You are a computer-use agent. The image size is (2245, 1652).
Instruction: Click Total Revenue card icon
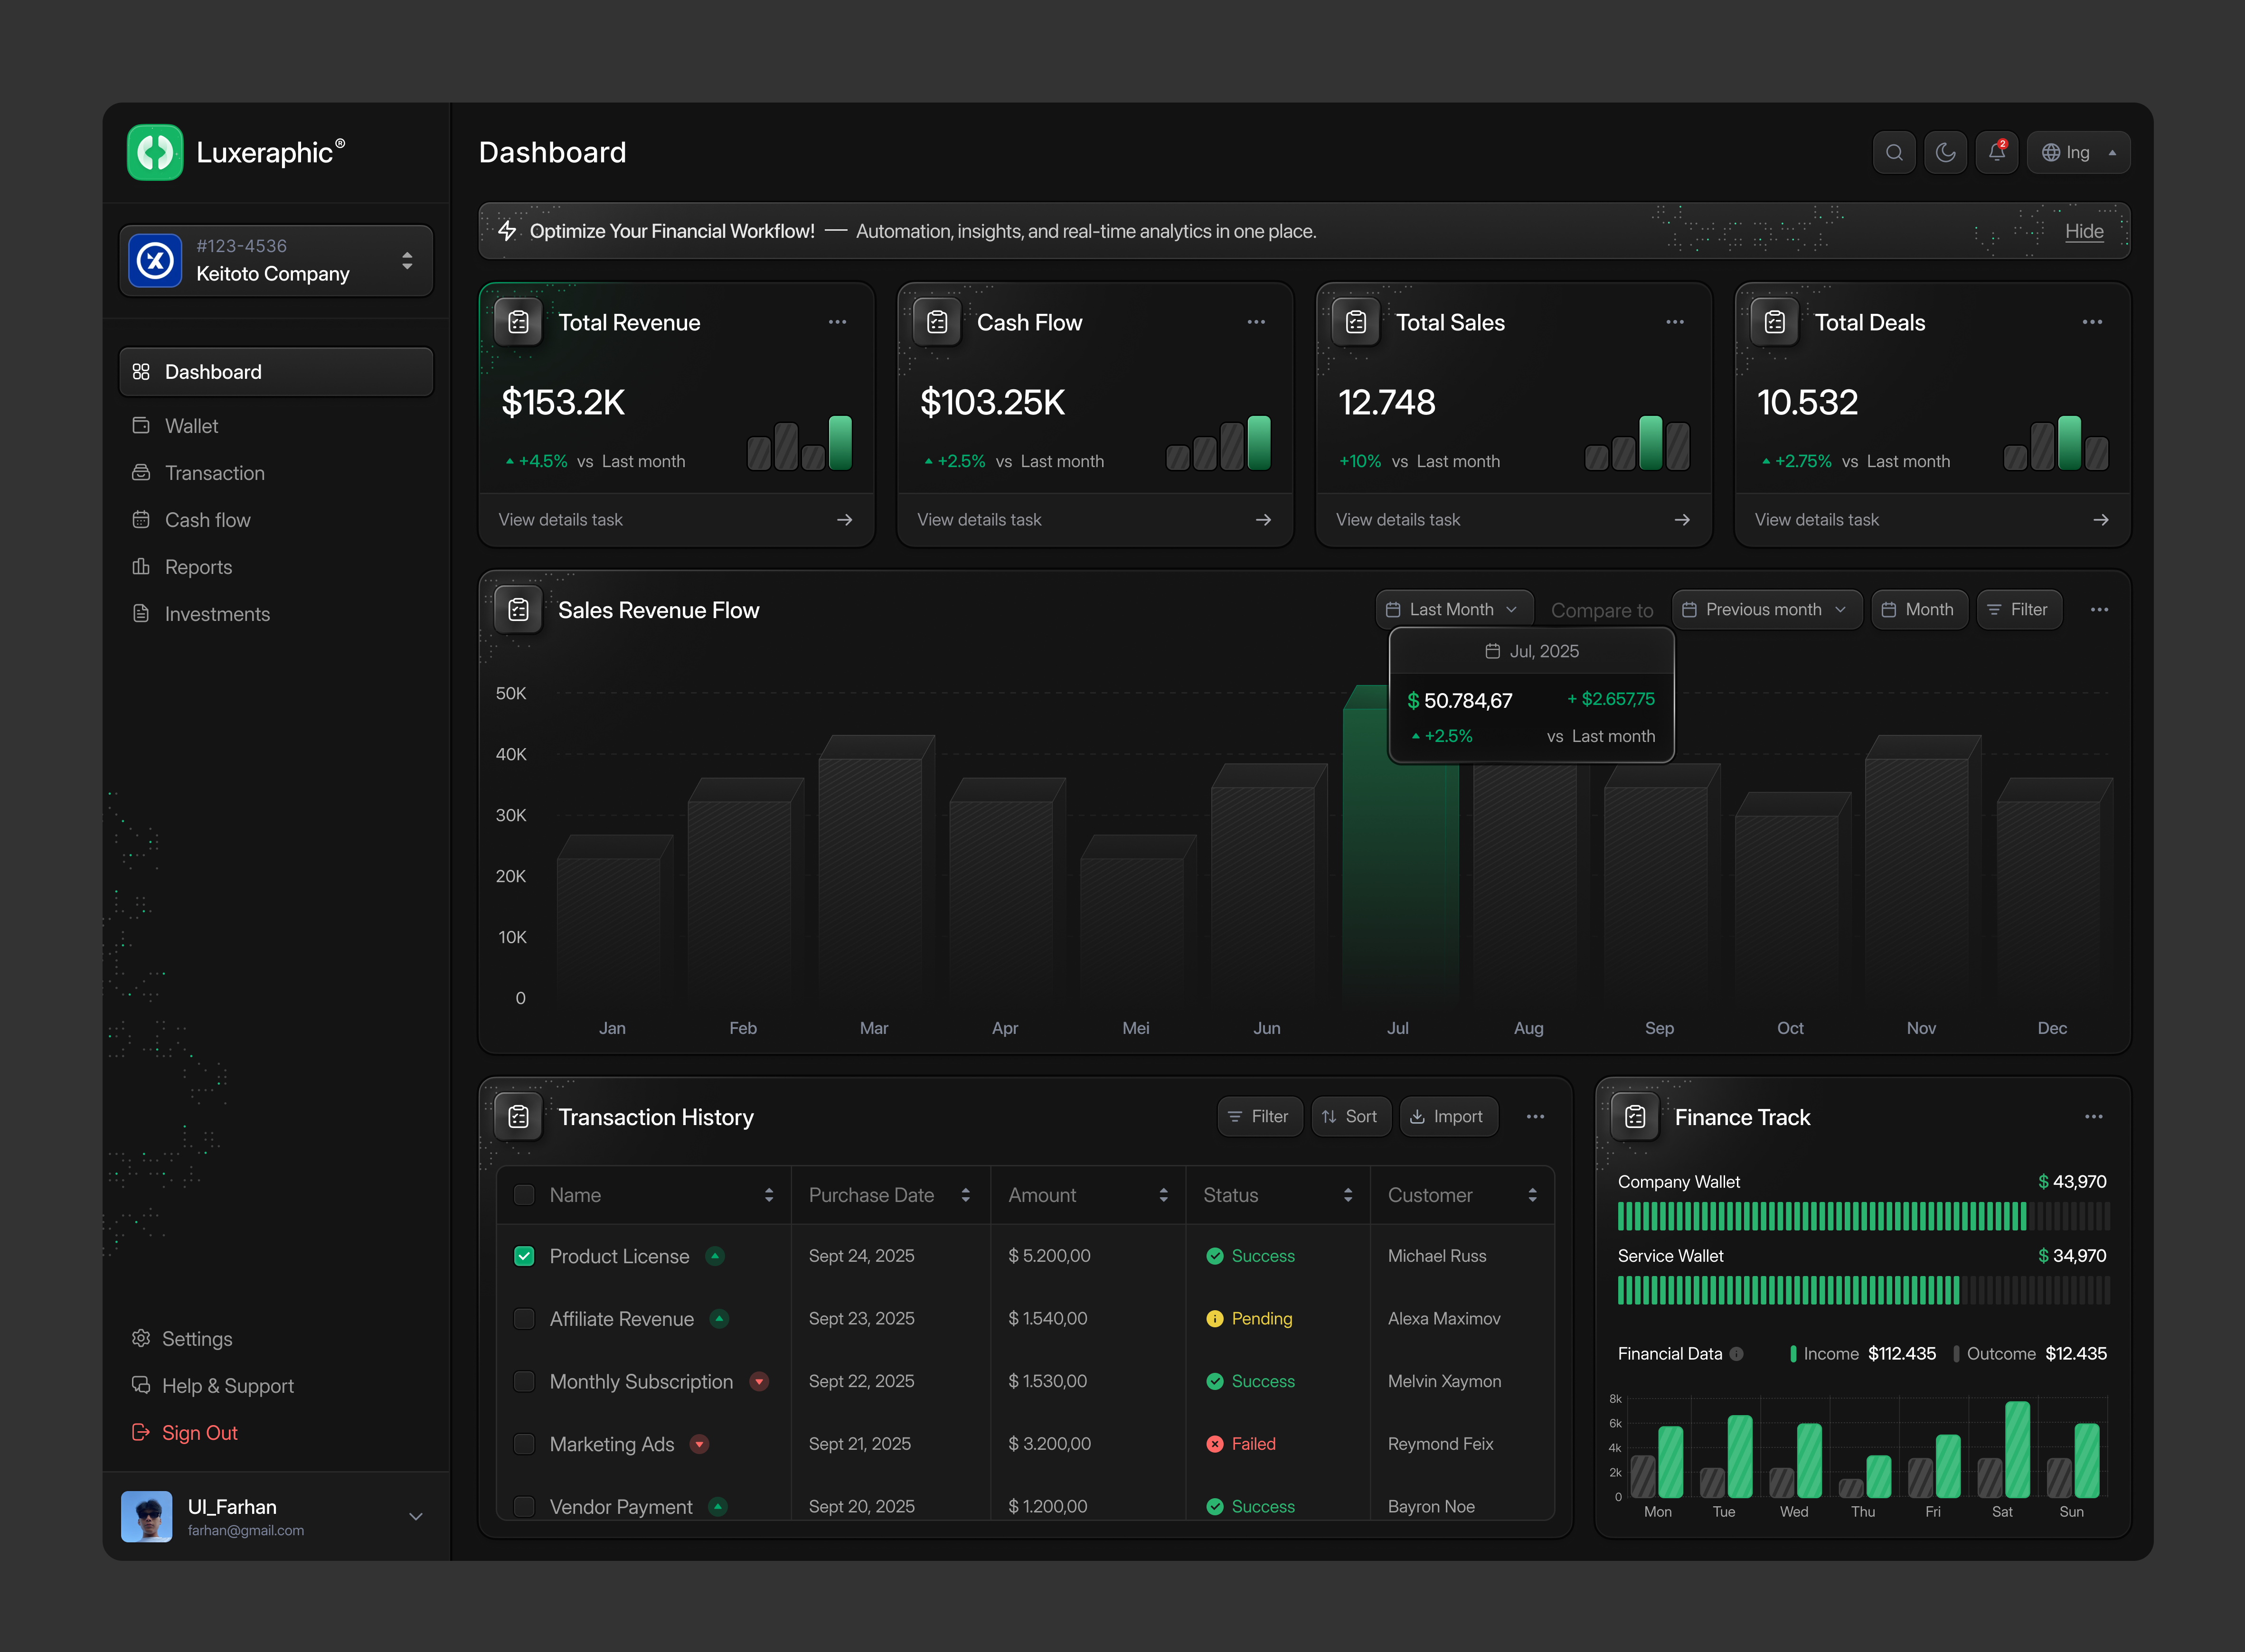(x=518, y=322)
